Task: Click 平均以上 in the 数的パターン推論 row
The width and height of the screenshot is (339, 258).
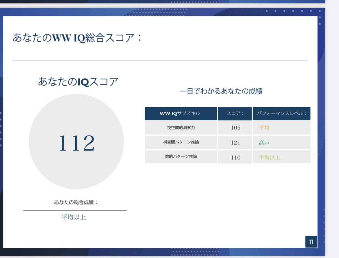Action: pyautogui.click(x=269, y=157)
